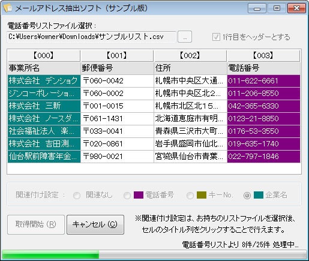
Task: Close the メールアドレス抽出ソフト window
Action: (296, 8)
